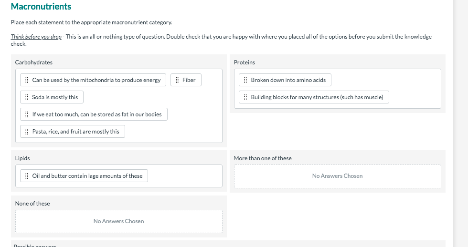Click the underlined "Think before you drop" text
The image size is (468, 247).
click(x=36, y=37)
